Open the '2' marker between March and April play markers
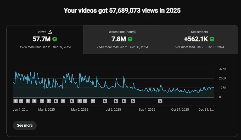Screen dimensions: 241x140 (63, 101)
